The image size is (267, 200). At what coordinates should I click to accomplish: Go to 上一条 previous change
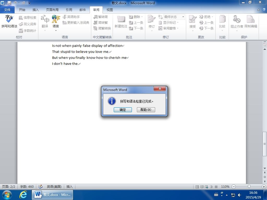(x=206, y=23)
